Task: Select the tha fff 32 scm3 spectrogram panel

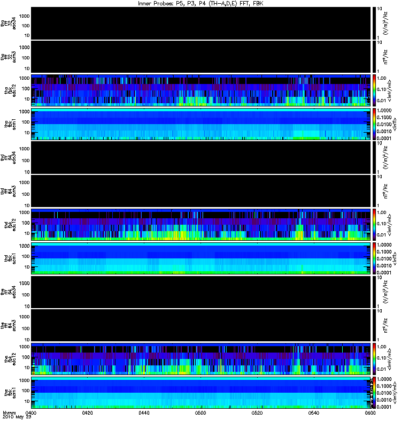Action: coord(201,57)
